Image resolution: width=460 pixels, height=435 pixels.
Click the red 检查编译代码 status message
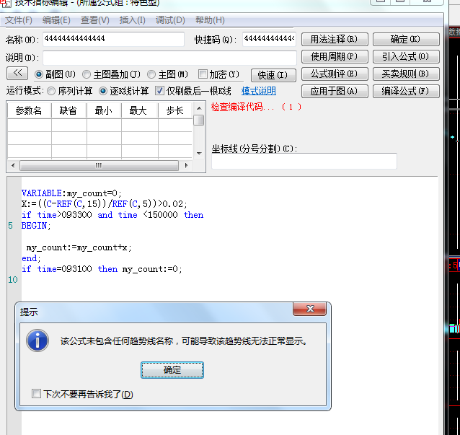coord(256,107)
